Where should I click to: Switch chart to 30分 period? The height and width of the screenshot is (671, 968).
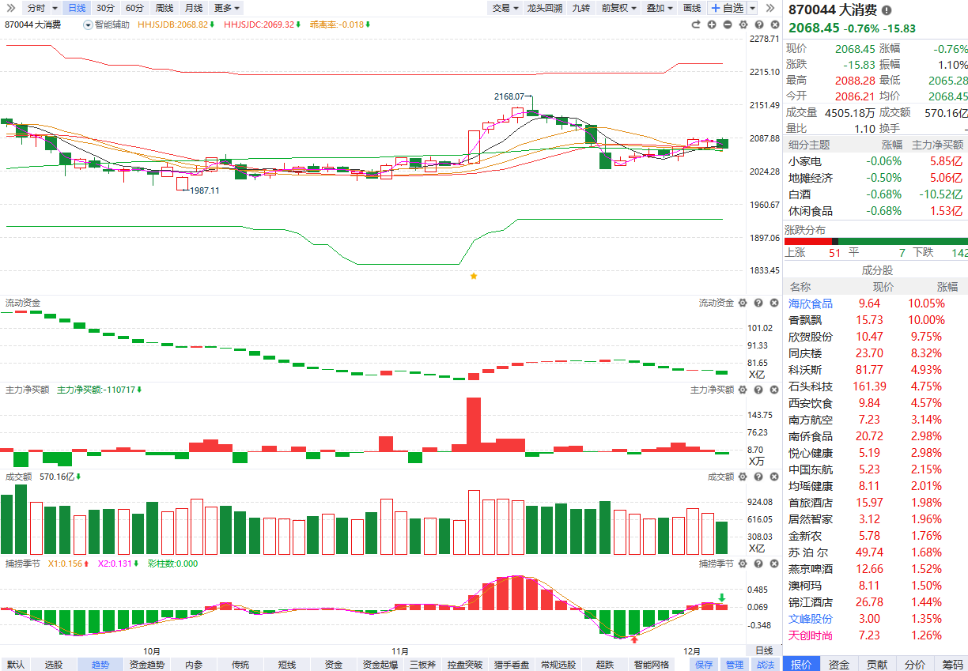105,8
